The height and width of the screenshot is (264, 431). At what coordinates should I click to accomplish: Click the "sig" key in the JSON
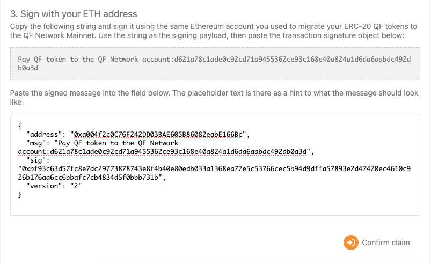pyautogui.click(x=38, y=160)
